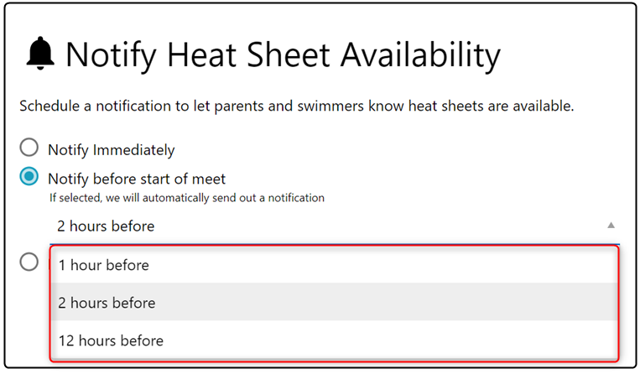
Task: Select Notify before start of meet radio
Action: click(x=29, y=177)
